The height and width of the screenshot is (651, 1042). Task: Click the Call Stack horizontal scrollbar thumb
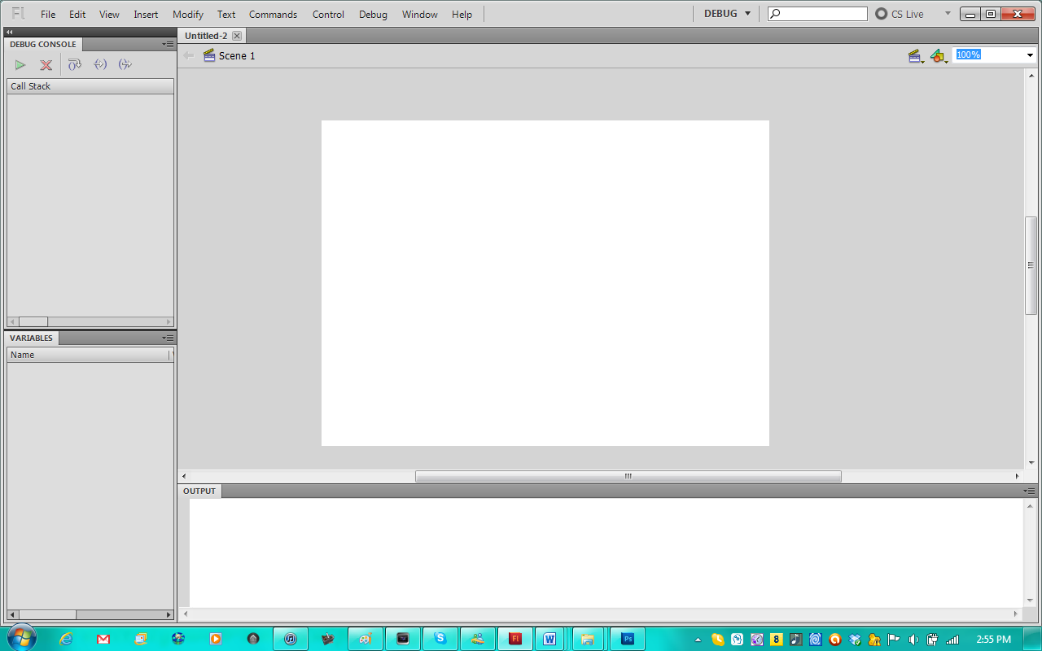click(x=33, y=321)
